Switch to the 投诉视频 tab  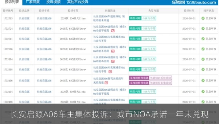click(x=53, y=2)
